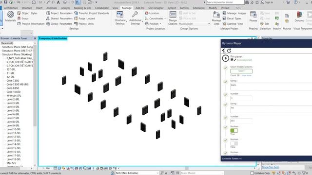Select Cote-7.850 view in browser
This screenshot has height=175, width=312.
point(13,81)
